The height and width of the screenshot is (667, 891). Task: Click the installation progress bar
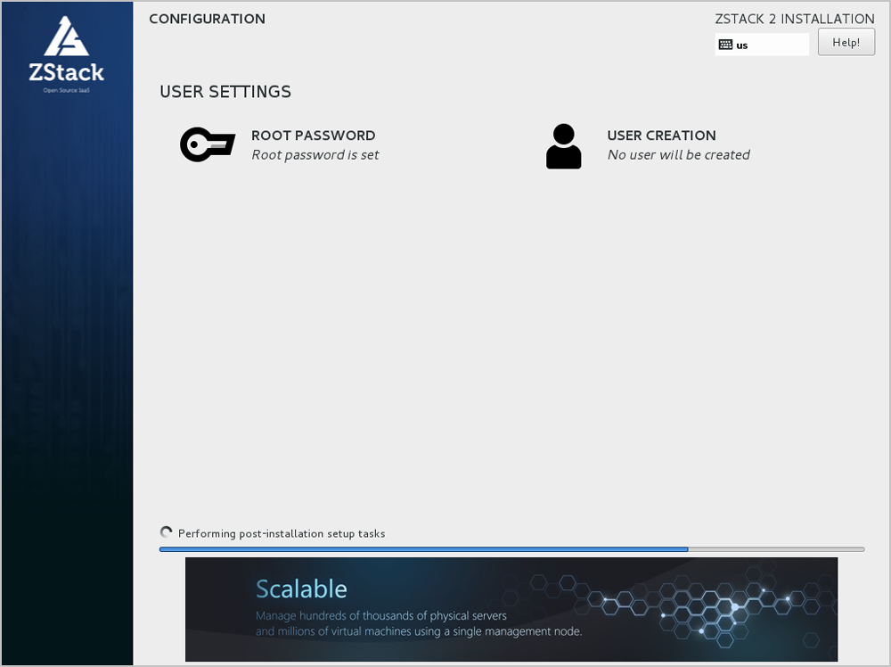(511, 548)
